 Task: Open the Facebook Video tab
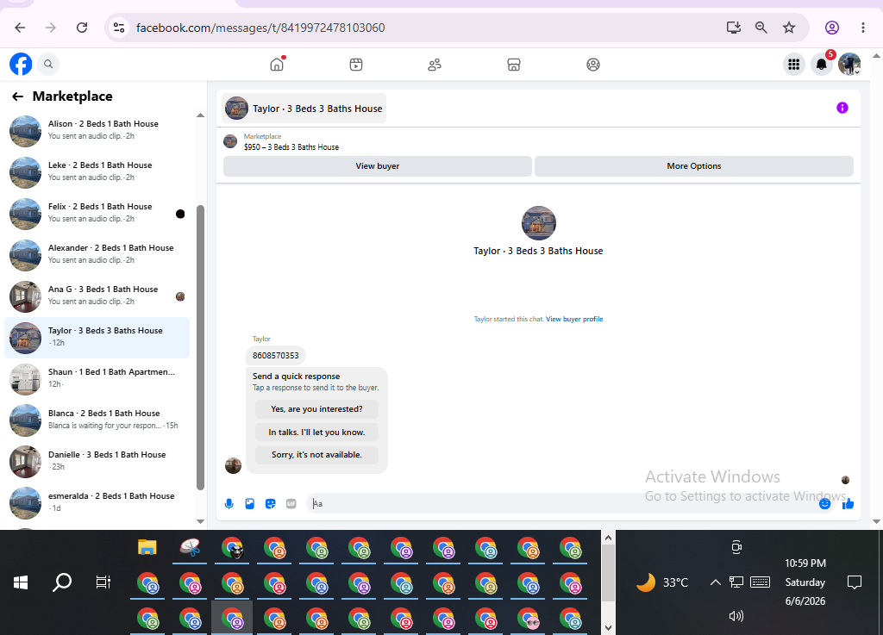[356, 65]
